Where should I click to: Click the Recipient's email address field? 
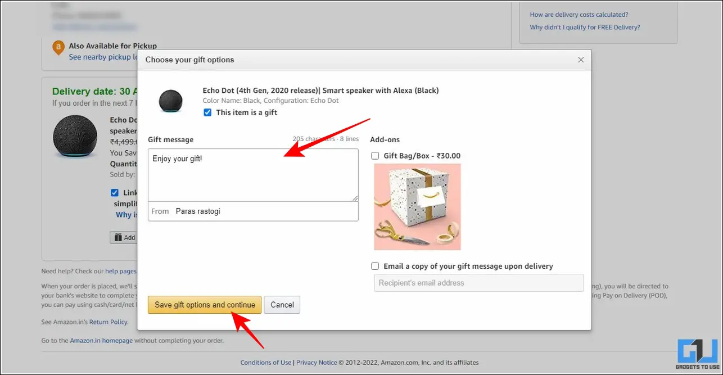[479, 283]
